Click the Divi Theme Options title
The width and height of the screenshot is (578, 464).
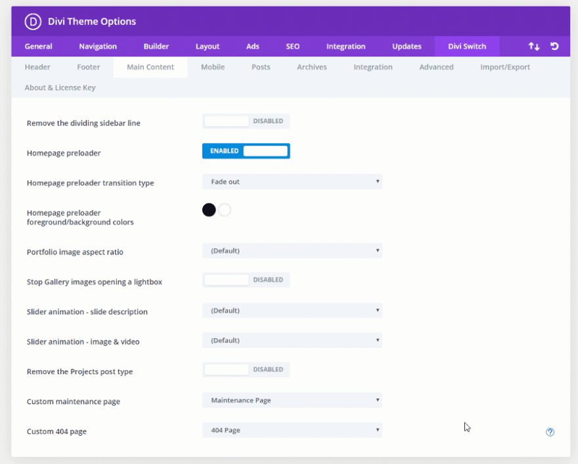coord(92,22)
